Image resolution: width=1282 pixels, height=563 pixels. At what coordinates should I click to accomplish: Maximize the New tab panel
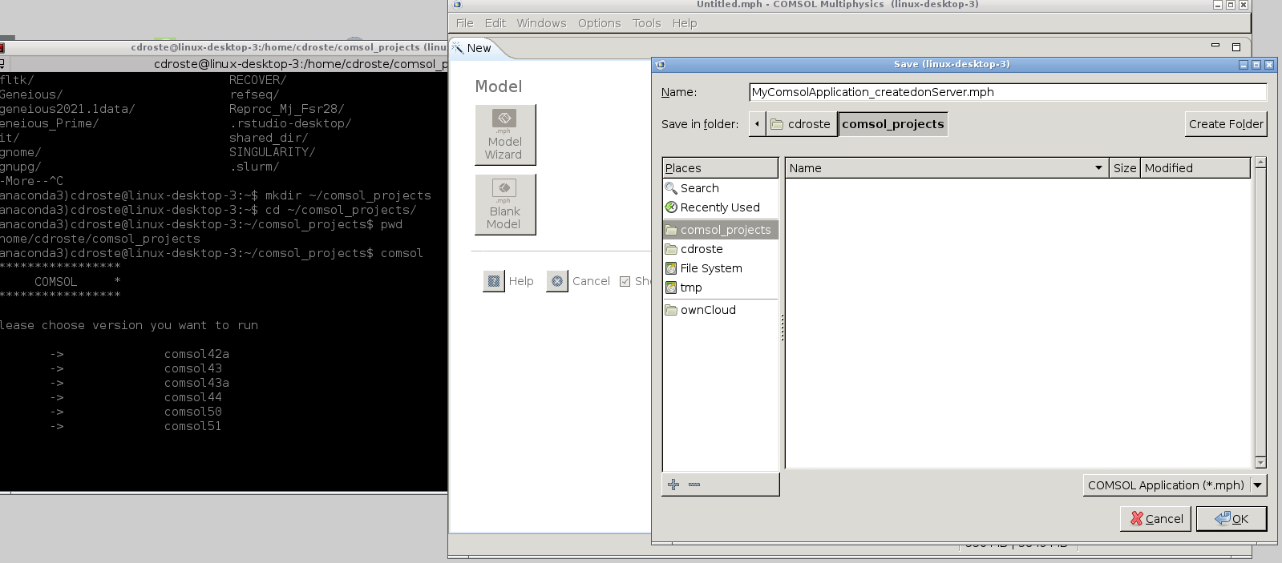(1236, 47)
